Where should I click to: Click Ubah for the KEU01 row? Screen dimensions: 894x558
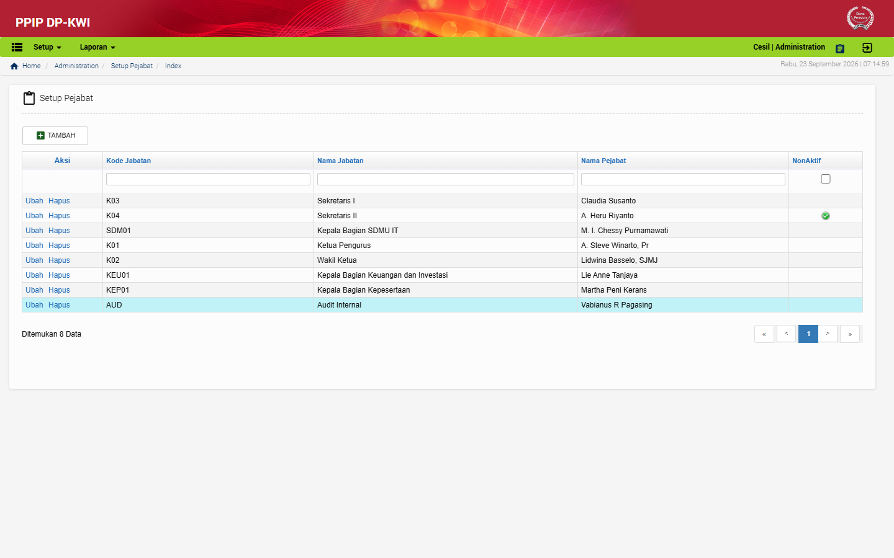34,275
